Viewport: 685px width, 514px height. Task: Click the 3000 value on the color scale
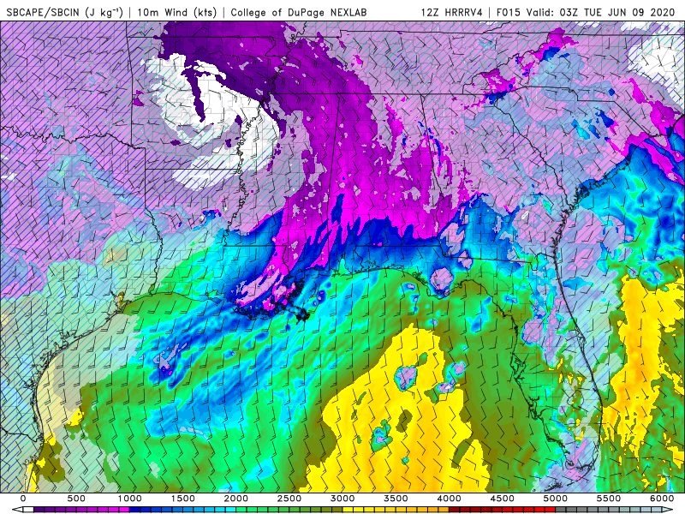point(342,499)
